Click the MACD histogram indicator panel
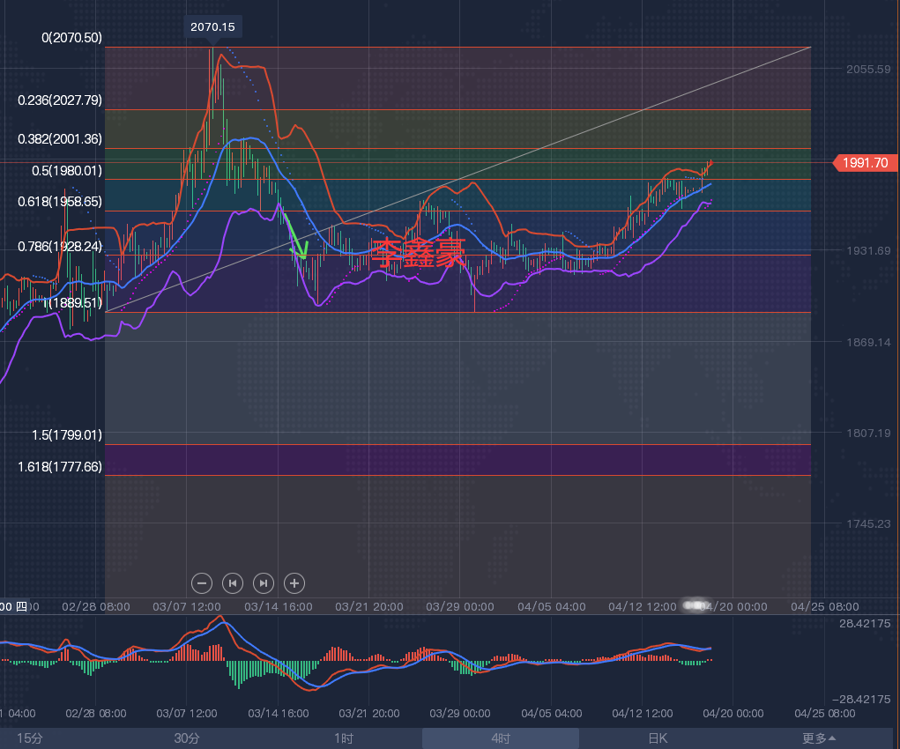This screenshot has height=749, width=900. tap(353, 661)
